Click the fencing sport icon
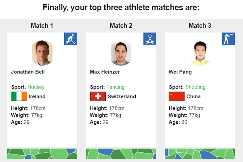 point(150,39)
